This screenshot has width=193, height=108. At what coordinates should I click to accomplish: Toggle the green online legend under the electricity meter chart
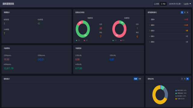pyautogui.click(x=78, y=40)
